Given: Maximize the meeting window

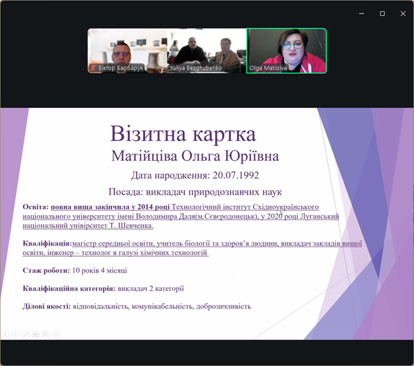Looking at the screenshot, I should (x=382, y=14).
